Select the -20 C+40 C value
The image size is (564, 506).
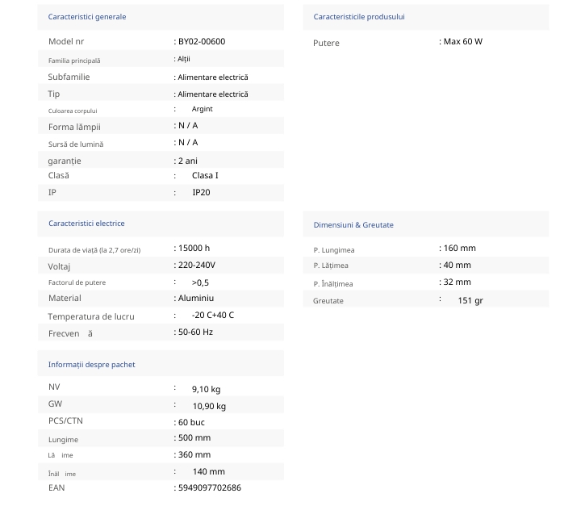[x=213, y=315]
